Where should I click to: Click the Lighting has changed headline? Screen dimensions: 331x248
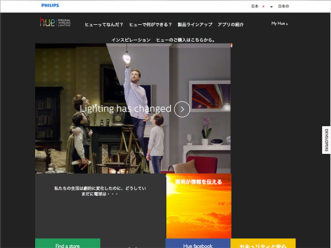[125, 109]
